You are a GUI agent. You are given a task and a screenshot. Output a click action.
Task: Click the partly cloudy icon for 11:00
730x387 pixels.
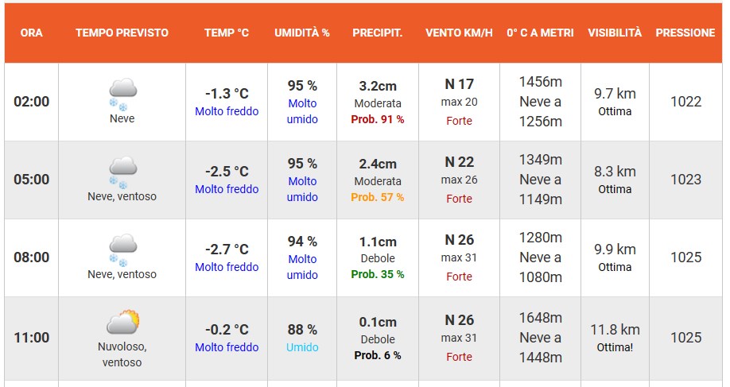coord(123,322)
